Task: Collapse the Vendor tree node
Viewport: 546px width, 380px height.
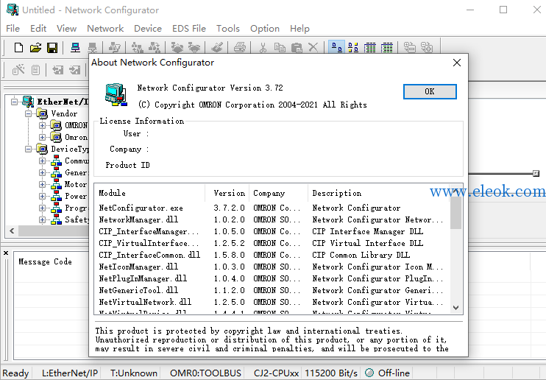Action: [x=28, y=113]
